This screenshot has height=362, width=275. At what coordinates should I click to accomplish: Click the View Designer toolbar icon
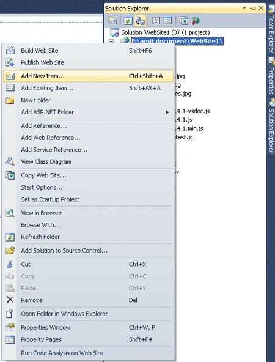tap(167, 21)
